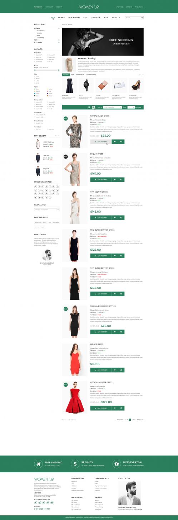The image size is (178, 520).
Task: Click the Free Shipping airplane icon in footer banner
Action: pyautogui.click(x=38, y=464)
